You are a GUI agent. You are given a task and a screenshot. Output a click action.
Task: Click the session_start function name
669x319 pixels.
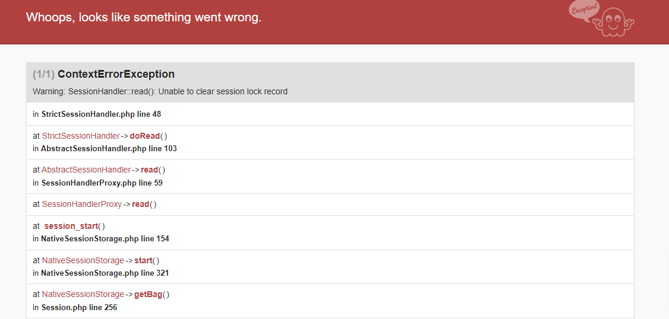[x=71, y=226]
